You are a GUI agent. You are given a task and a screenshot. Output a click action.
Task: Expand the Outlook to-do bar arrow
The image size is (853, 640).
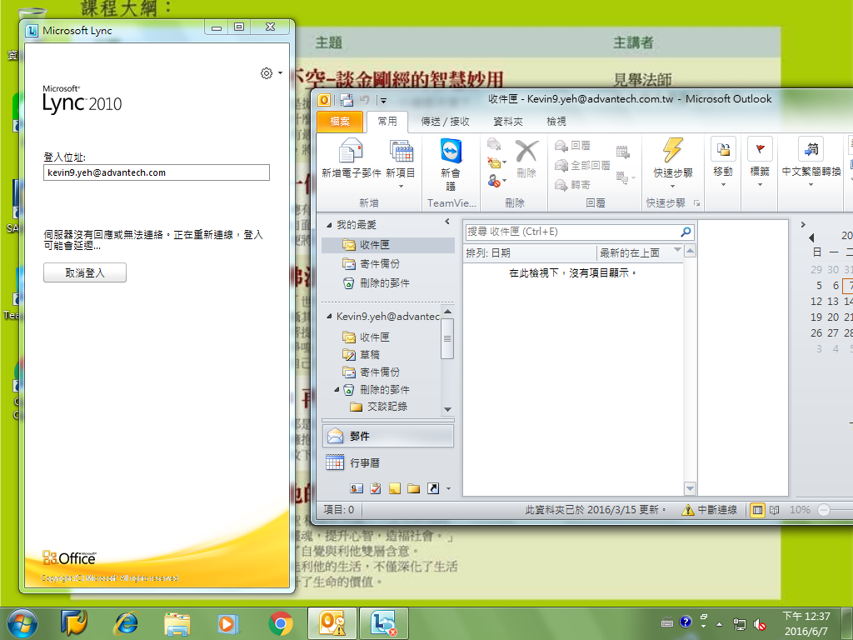[x=803, y=224]
